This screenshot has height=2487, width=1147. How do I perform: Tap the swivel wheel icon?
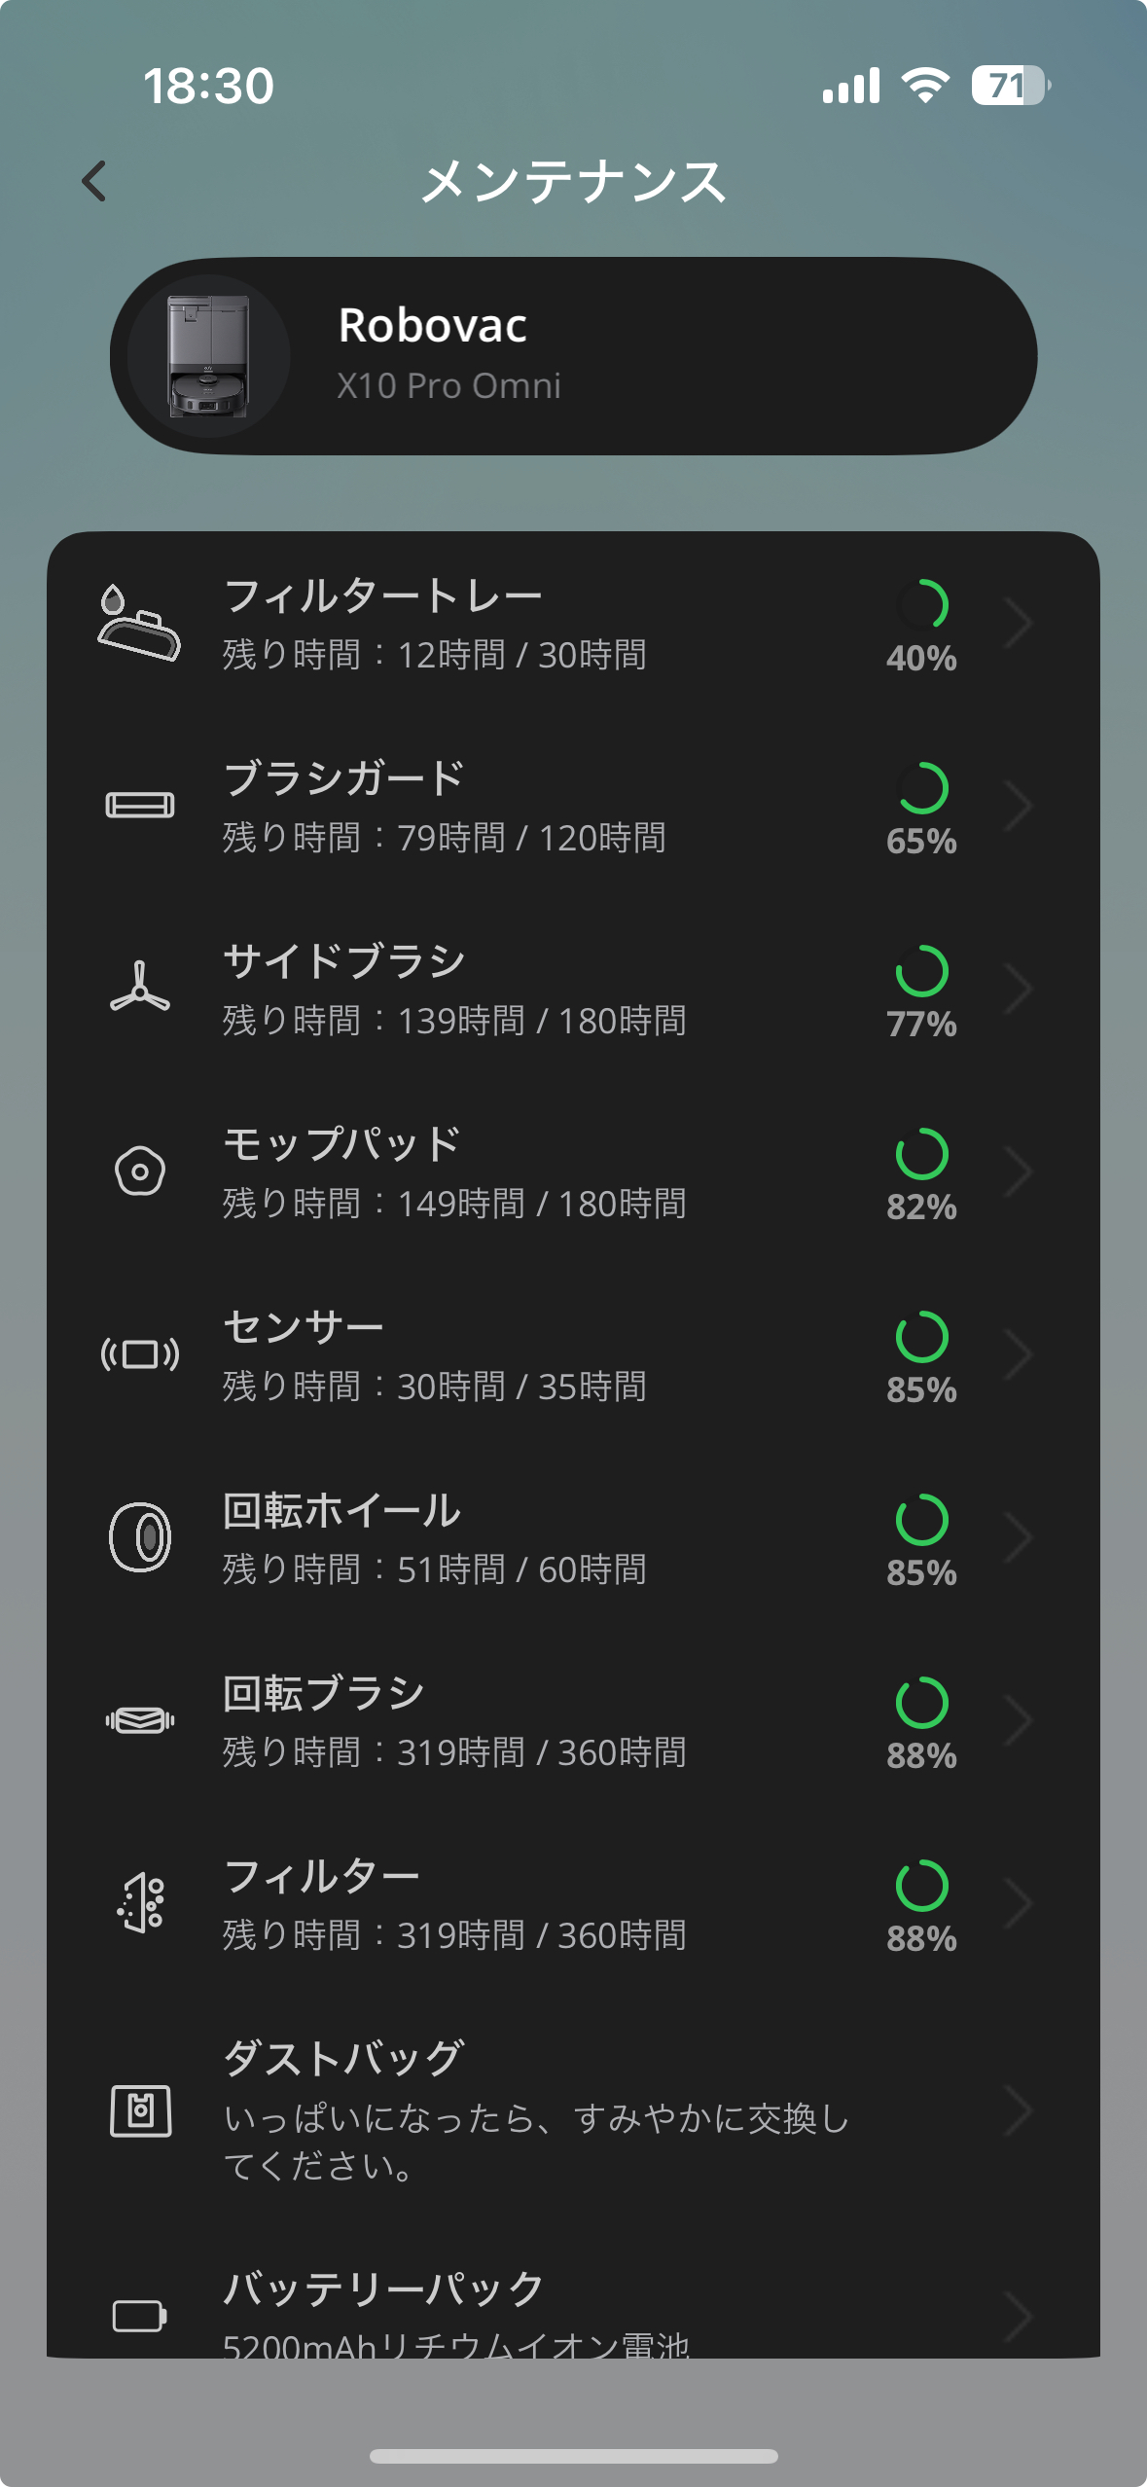(x=139, y=1537)
